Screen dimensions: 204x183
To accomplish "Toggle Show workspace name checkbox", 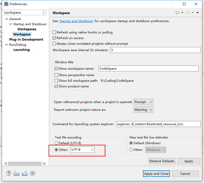I will 56,69.
